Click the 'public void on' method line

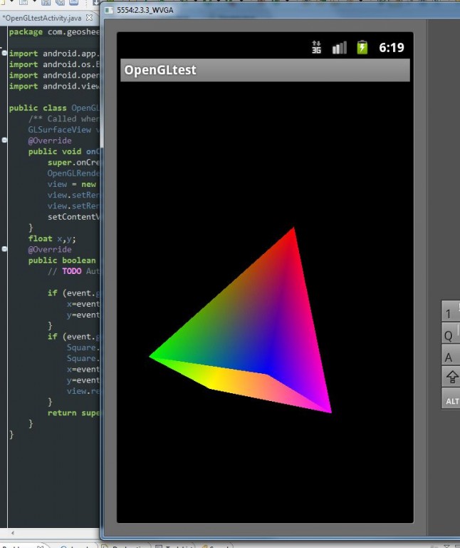[64, 151]
